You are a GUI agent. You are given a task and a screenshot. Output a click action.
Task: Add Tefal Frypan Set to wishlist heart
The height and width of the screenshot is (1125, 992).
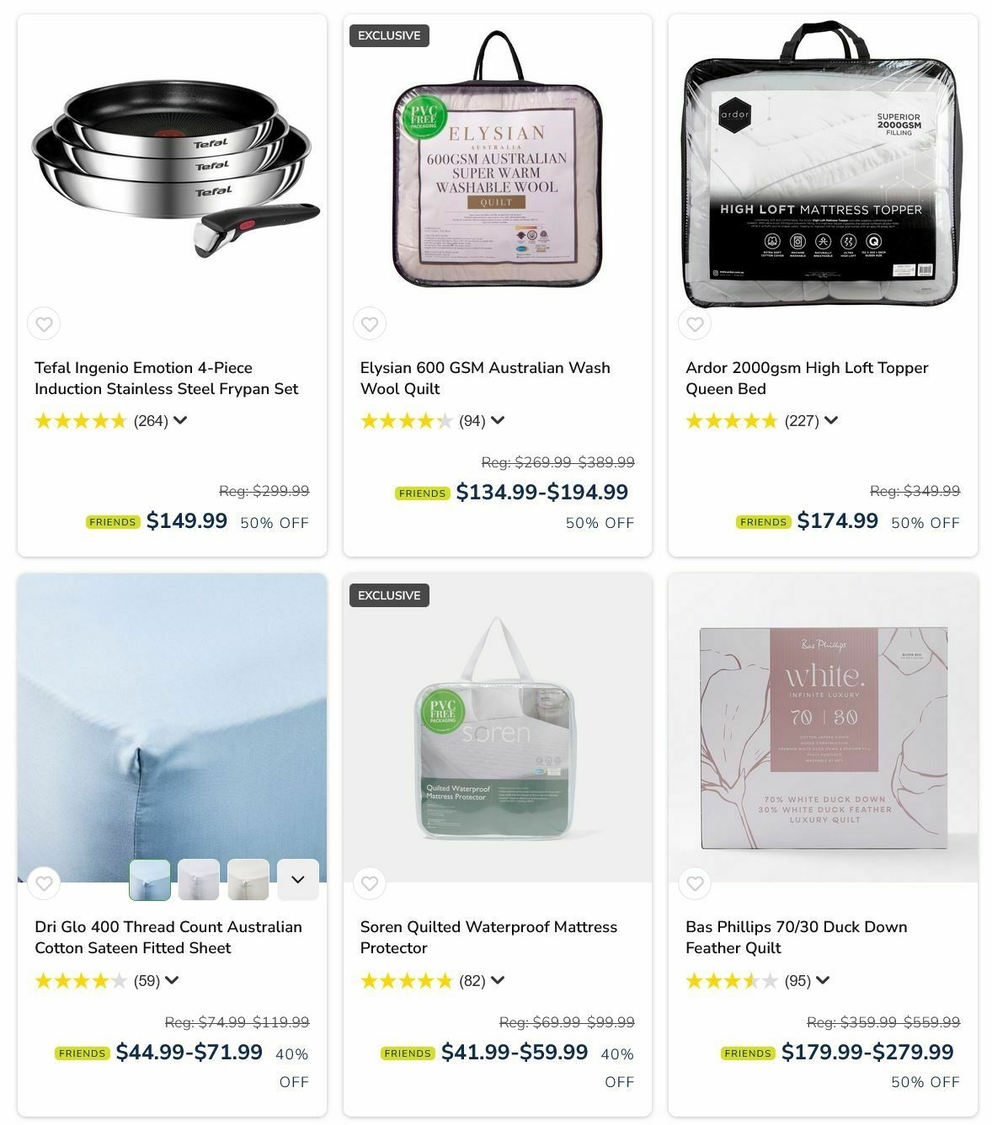(44, 324)
